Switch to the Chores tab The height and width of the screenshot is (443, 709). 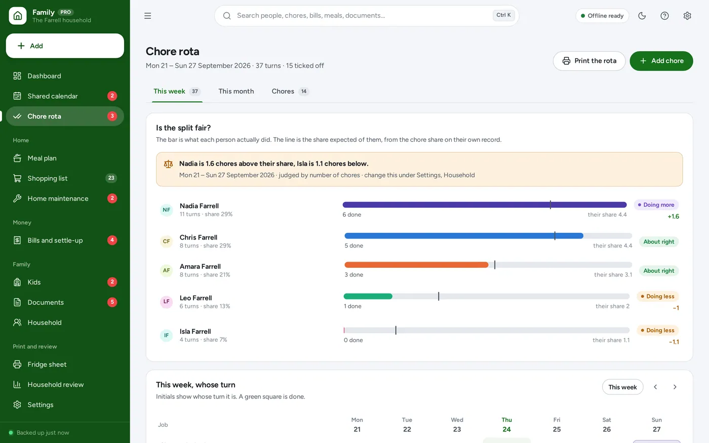tap(290, 92)
